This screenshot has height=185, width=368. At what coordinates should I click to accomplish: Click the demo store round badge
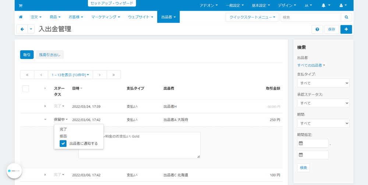click(x=14, y=171)
